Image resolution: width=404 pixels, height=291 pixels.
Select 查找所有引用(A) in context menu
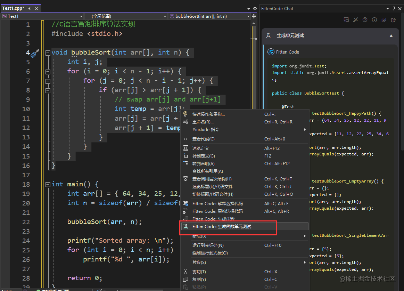point(245,171)
